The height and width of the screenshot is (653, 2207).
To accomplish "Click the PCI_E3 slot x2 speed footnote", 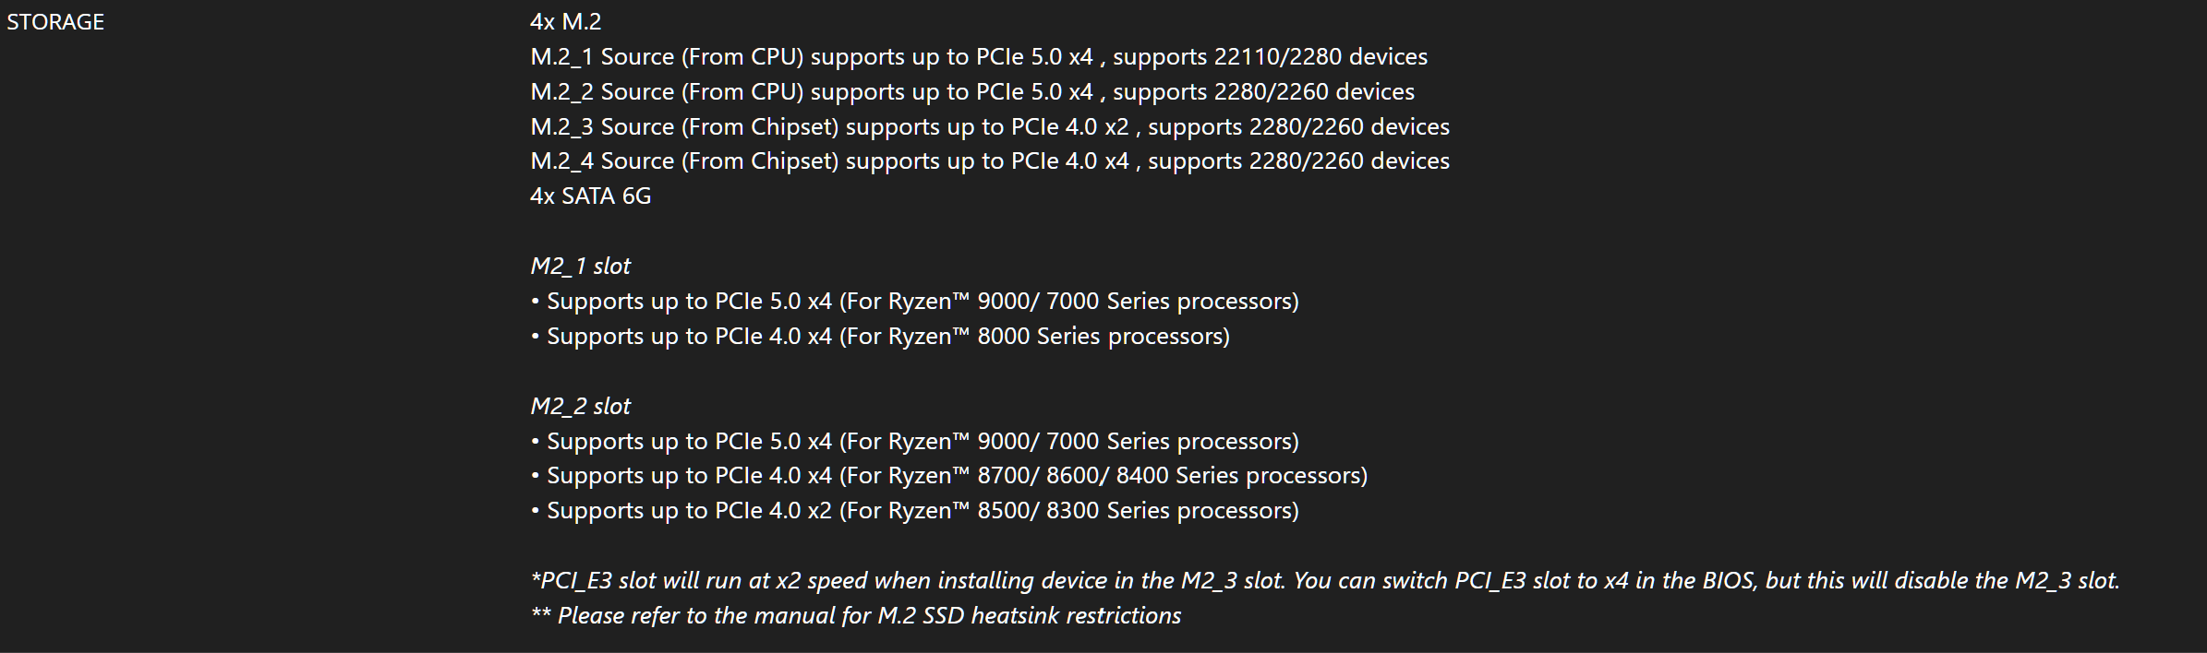I will (x=1325, y=581).
